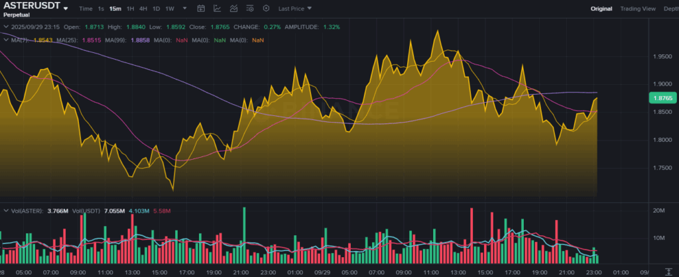Viewport: 679px width, 277px height.
Task: Collapse the MA indicator legend chevron
Action: 5,40
